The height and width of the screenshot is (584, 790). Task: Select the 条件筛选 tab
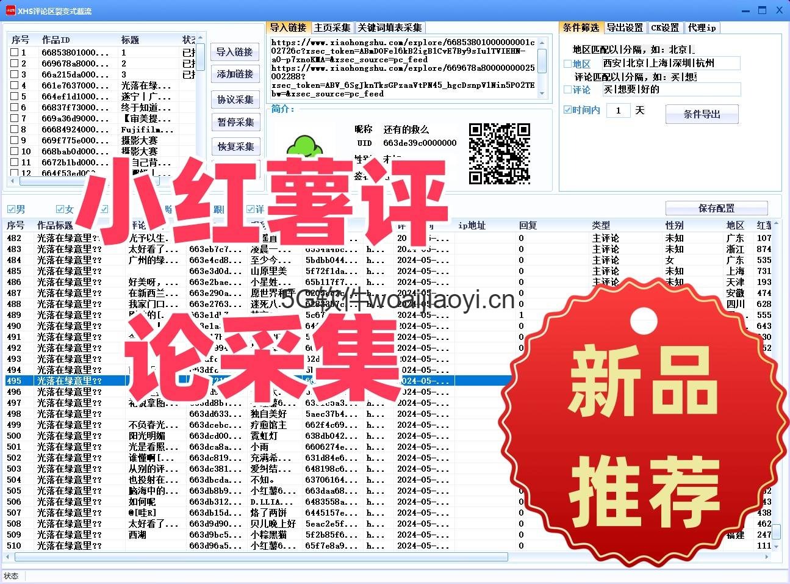click(x=581, y=27)
